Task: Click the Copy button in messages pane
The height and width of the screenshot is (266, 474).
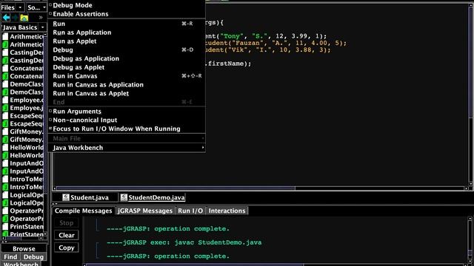Action: 67,248
